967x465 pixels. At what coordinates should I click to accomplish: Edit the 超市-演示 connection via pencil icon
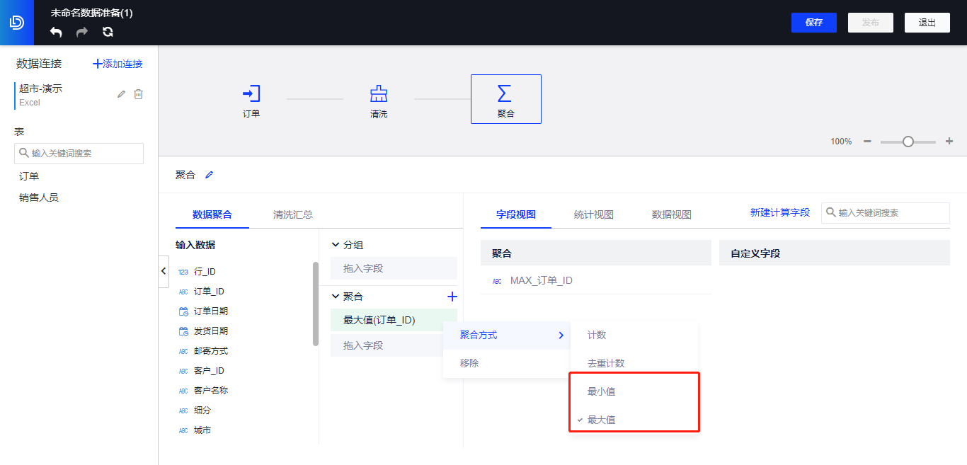120,93
